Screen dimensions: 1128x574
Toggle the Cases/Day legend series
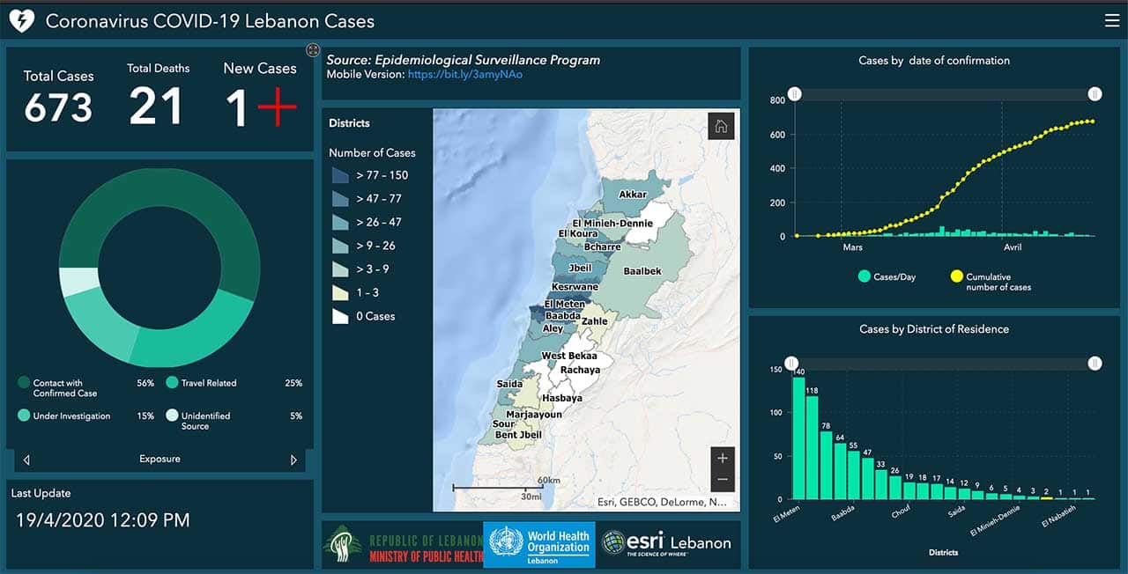pos(887,276)
